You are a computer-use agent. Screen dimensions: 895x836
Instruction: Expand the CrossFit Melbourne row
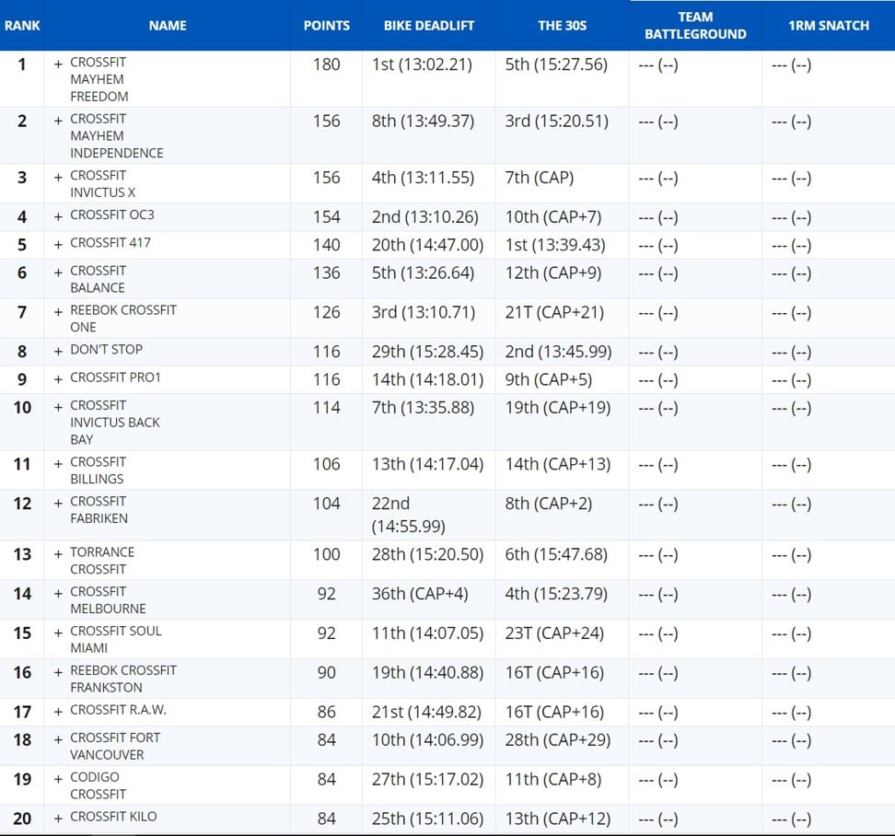[58, 594]
